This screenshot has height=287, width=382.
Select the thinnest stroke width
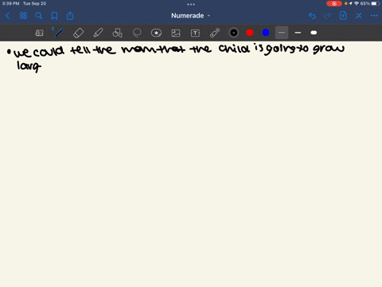coord(282,33)
